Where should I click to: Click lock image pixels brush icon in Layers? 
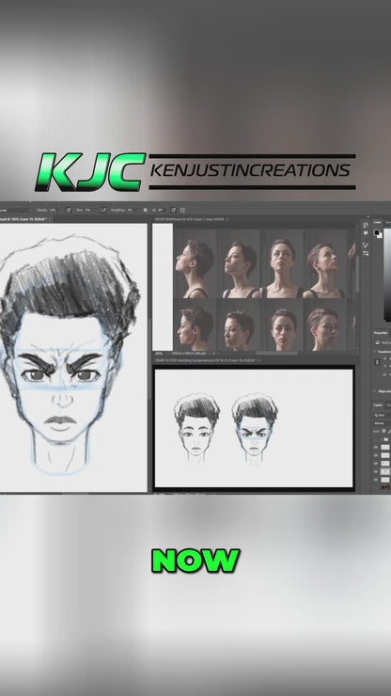click(389, 432)
